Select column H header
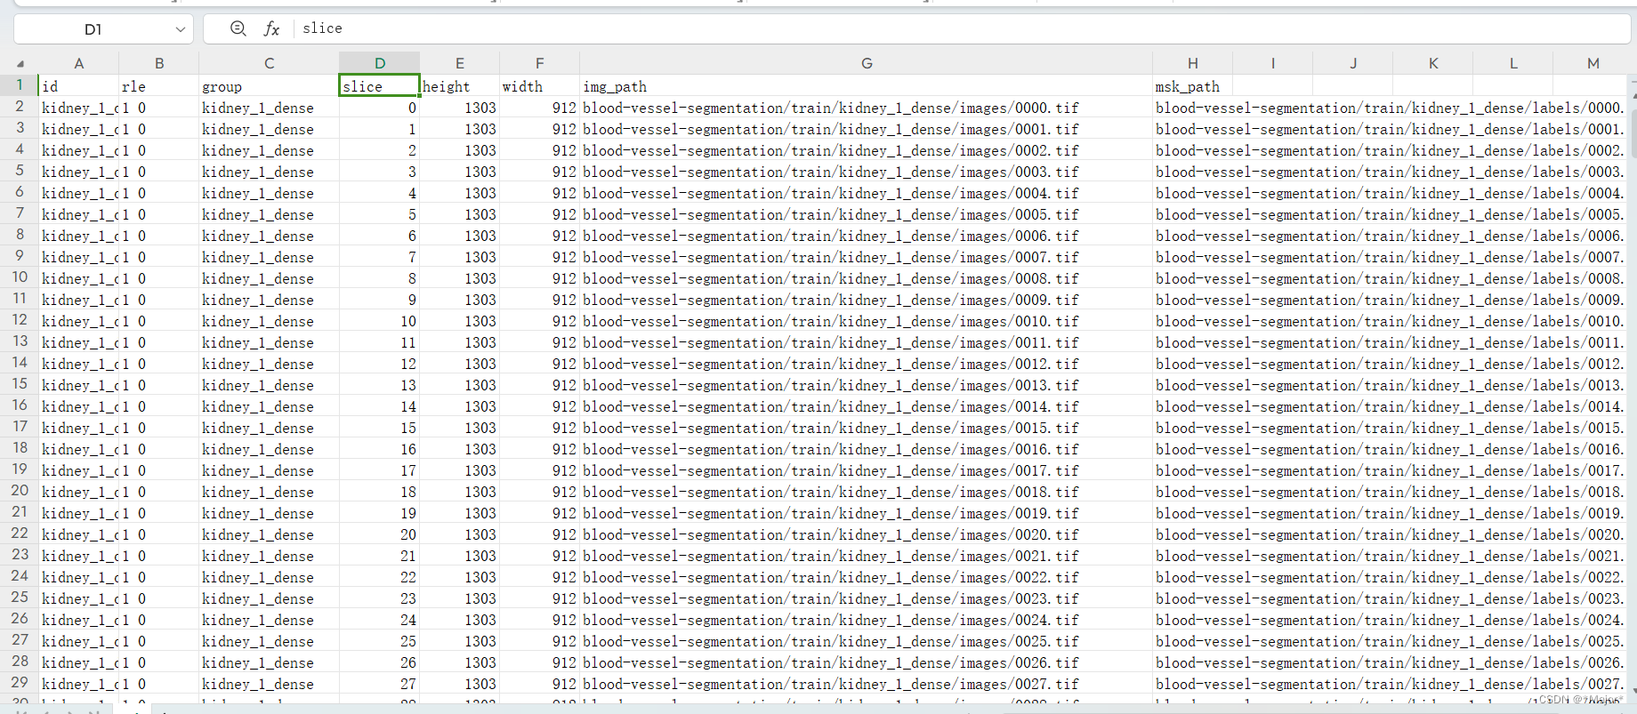The image size is (1637, 714). (1192, 63)
